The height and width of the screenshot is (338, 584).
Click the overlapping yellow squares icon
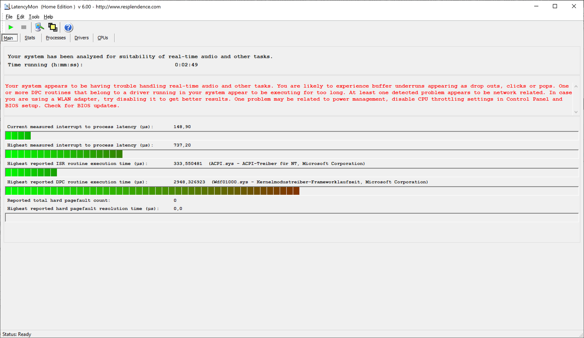point(53,27)
